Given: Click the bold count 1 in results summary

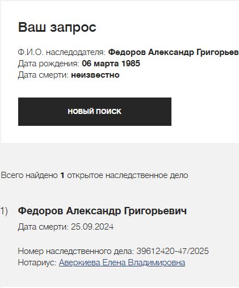Looking at the screenshot, I should click(62, 175).
